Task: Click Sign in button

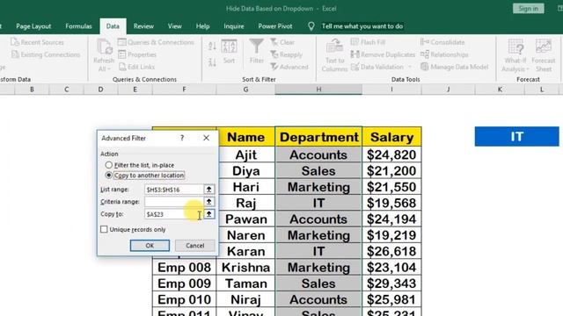Action: click(x=528, y=9)
